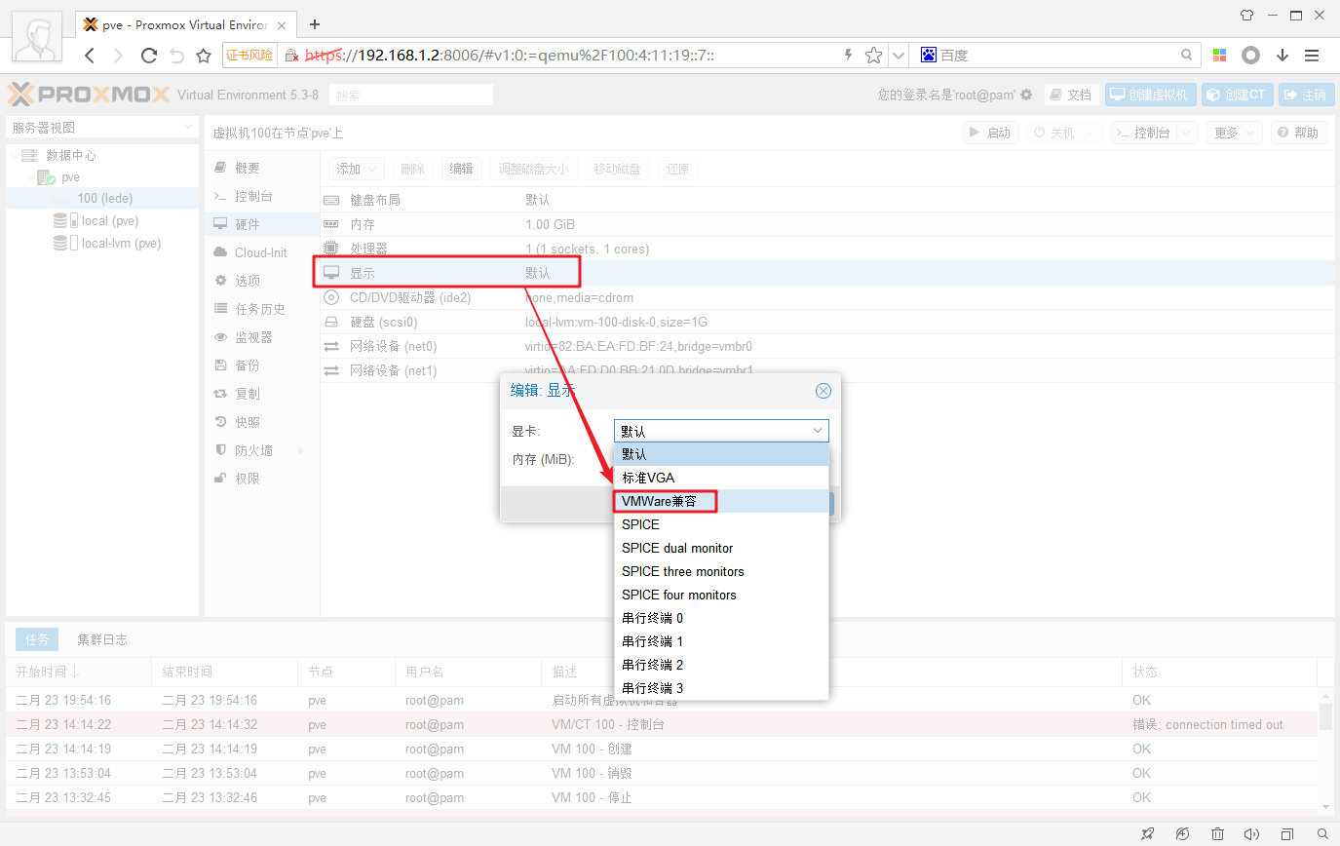Expand the 防火墙 firewall submenu
This screenshot has width=1340, height=846.
coord(300,450)
